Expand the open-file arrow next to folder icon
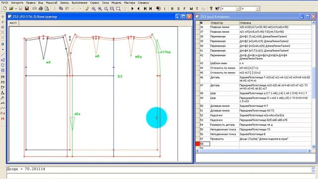318x179 pixels. [x=15, y=8]
